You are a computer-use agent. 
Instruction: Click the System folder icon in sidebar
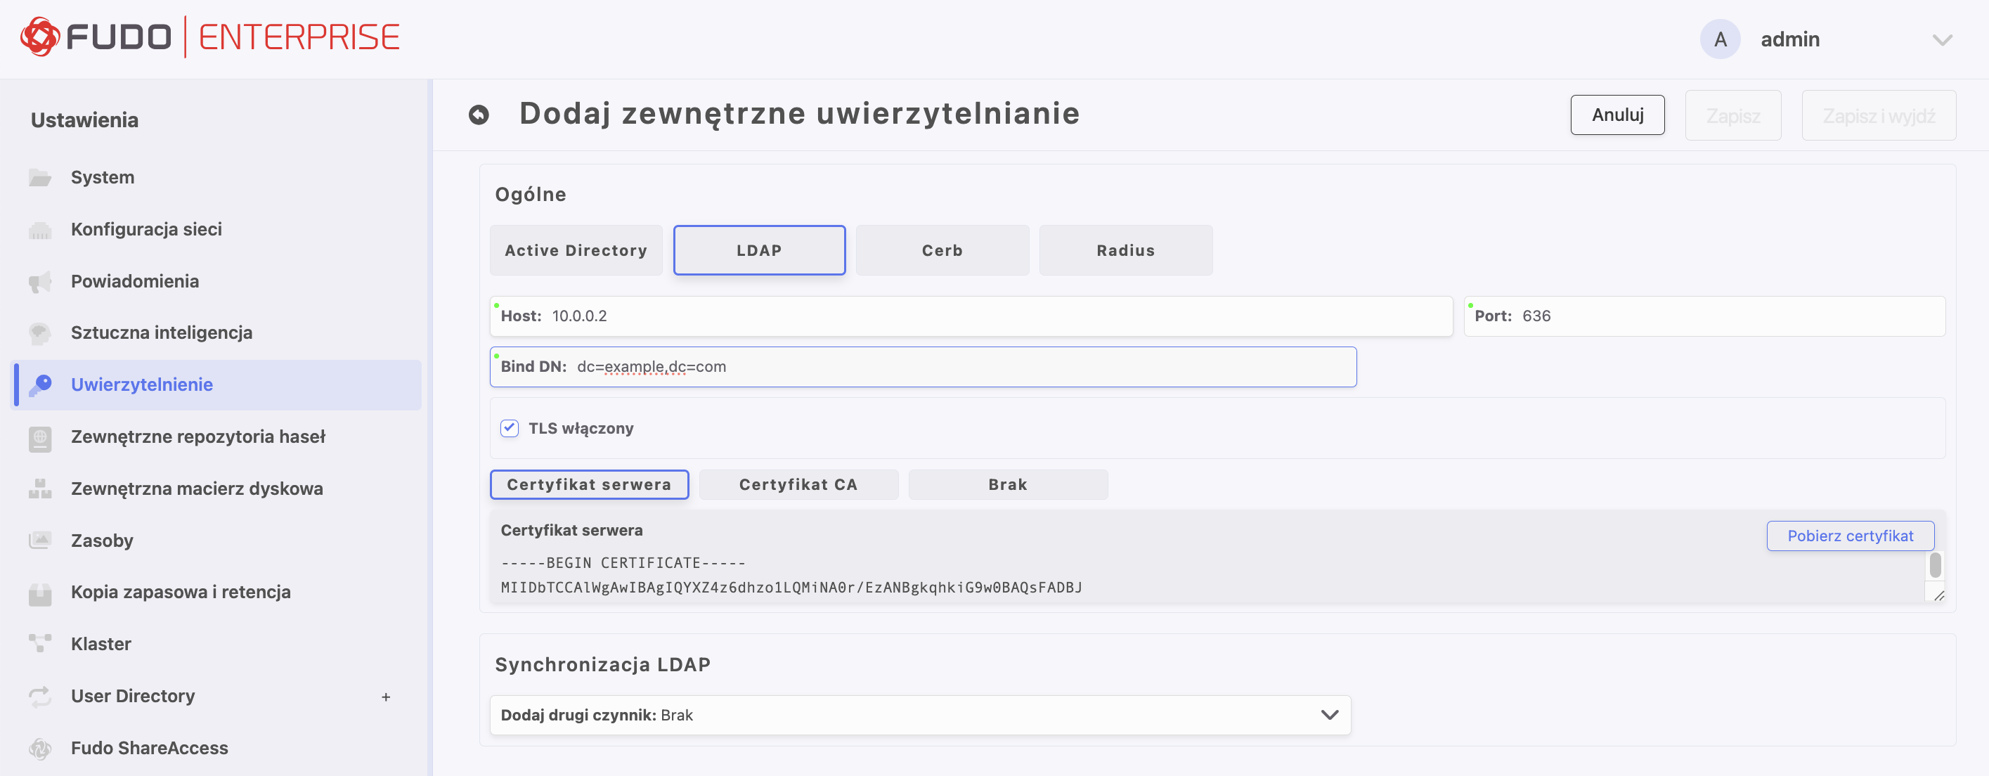(x=39, y=178)
